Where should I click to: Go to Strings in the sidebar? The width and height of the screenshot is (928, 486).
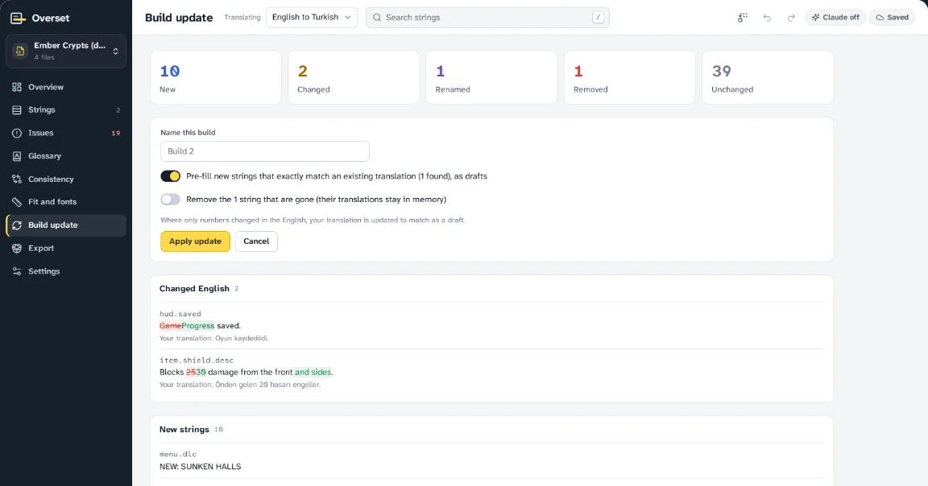tap(66, 110)
